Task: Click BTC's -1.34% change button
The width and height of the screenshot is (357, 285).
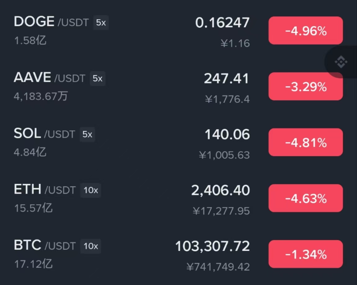Action: [306, 254]
